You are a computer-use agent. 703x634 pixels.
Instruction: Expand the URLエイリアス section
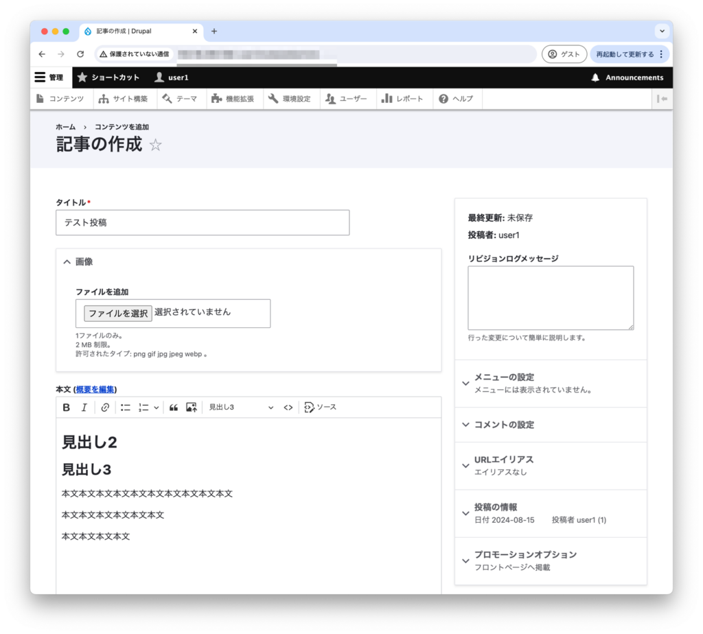click(503, 460)
